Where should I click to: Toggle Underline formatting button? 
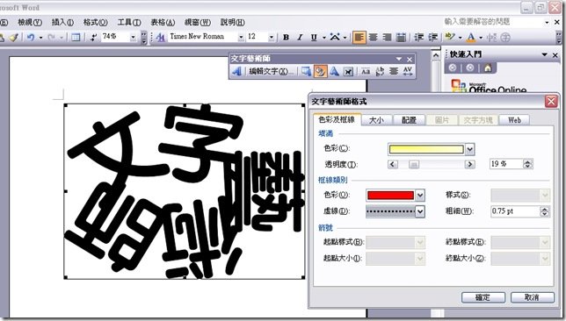point(314,37)
